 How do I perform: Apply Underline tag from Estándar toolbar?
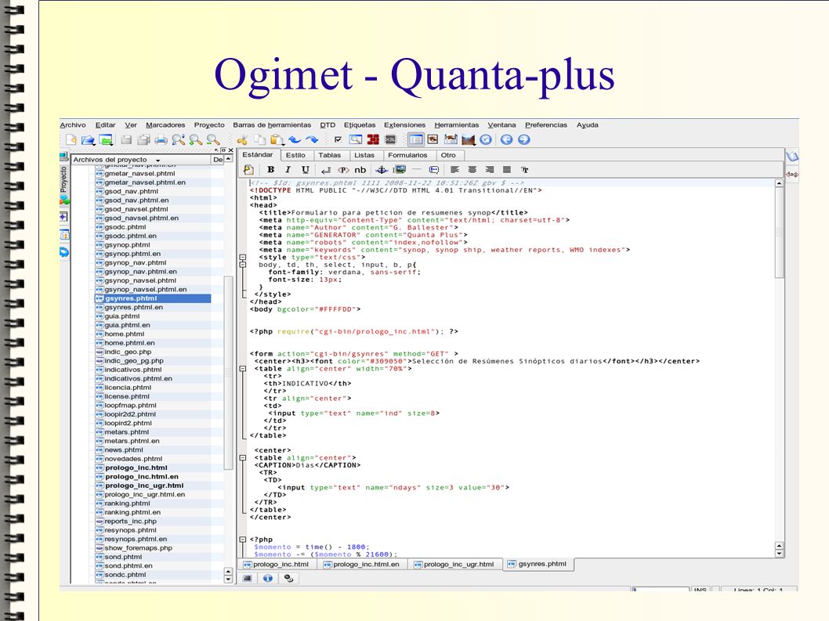[305, 170]
